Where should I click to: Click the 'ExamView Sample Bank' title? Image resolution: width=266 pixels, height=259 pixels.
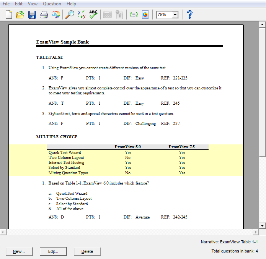[62, 42]
